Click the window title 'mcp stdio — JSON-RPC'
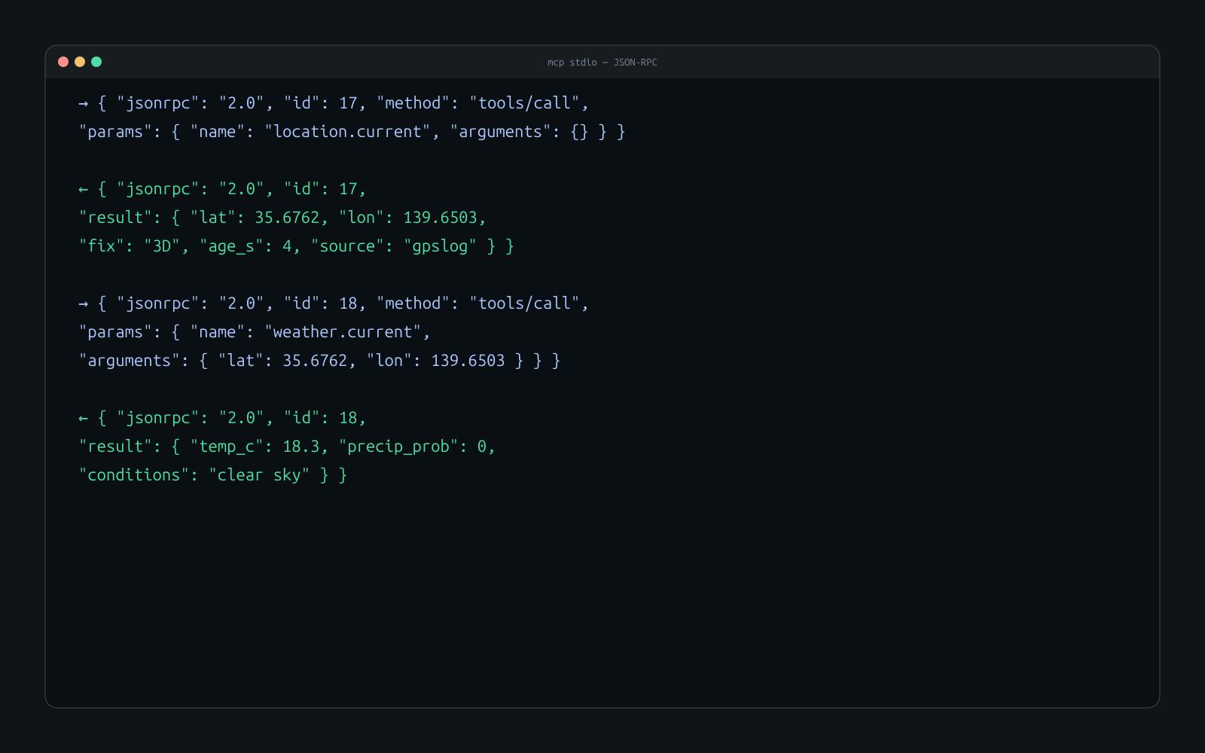This screenshot has height=753, width=1205. pos(602,62)
